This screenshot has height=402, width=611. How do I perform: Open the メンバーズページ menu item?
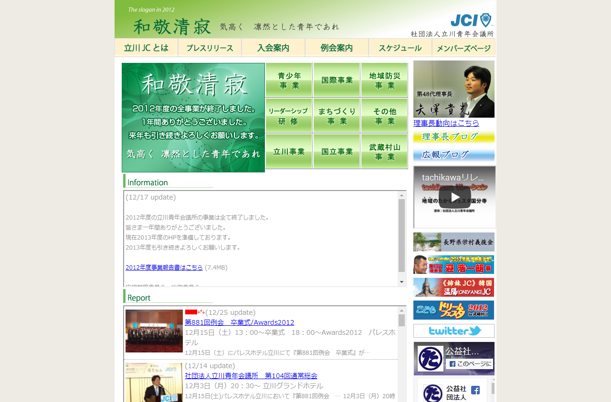point(464,48)
